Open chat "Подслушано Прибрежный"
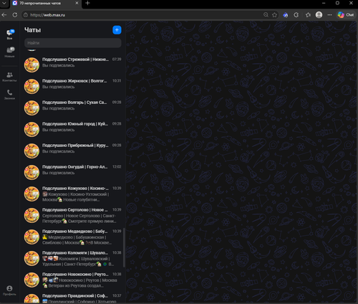Viewport: 358px width, 304px height. (x=73, y=151)
